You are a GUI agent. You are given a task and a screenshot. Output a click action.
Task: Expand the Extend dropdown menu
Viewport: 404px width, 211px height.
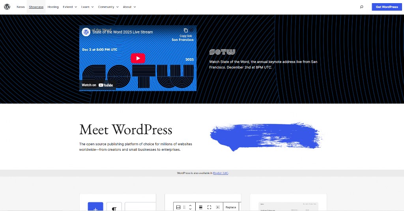point(70,7)
